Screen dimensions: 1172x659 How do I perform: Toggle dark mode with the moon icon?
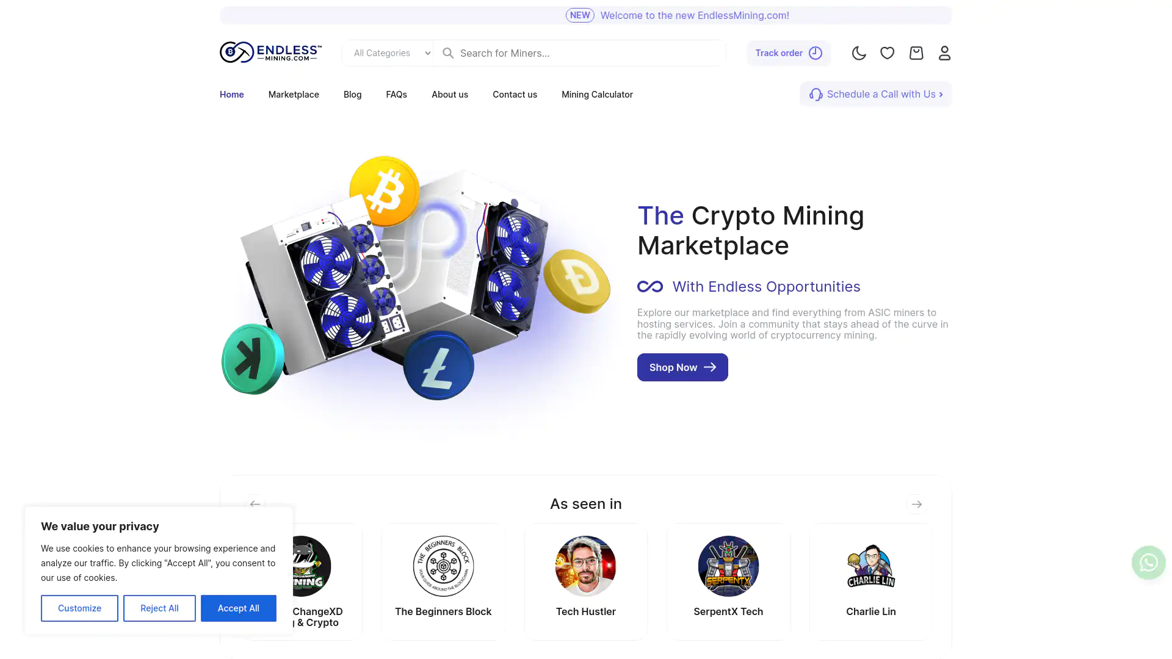coord(859,53)
